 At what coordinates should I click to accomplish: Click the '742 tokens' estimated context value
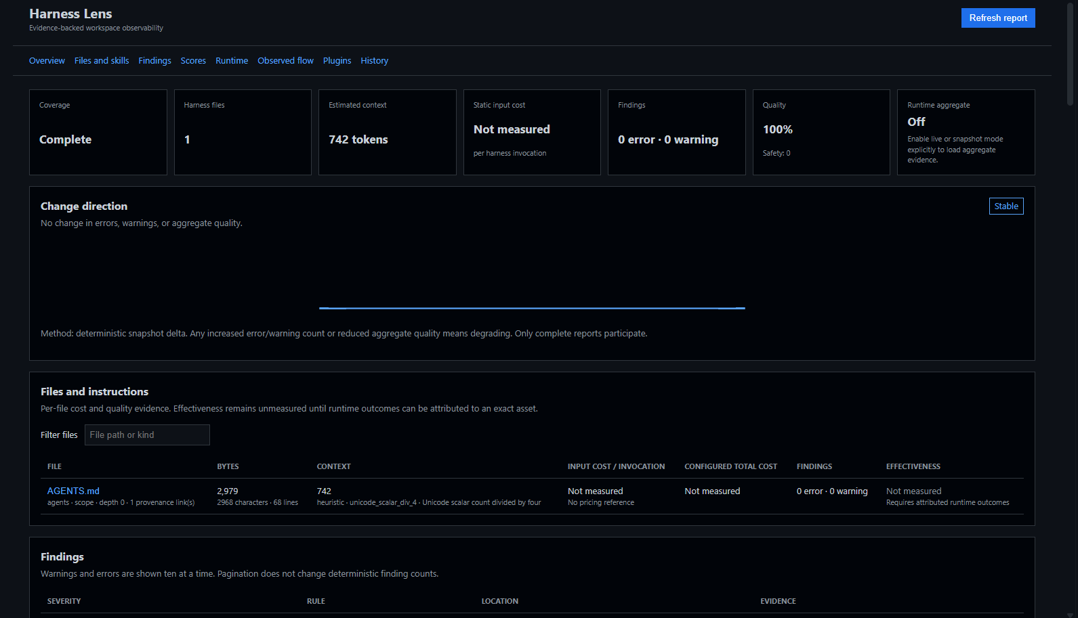(x=358, y=139)
